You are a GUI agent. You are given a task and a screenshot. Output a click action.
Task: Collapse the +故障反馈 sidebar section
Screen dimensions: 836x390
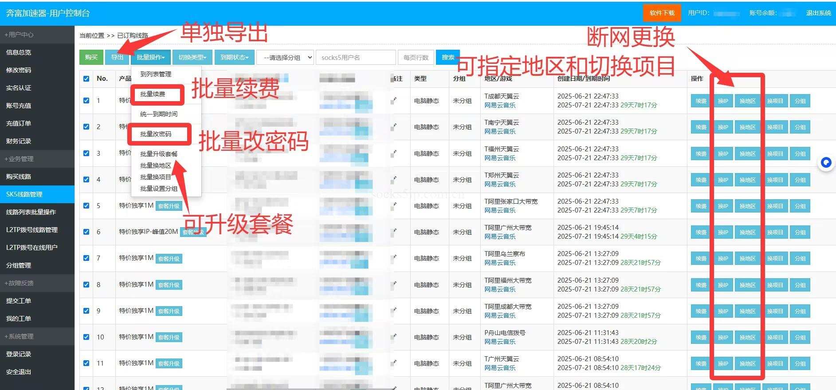tap(37, 283)
